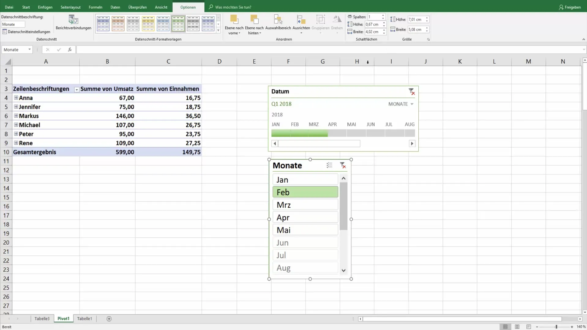Open Berichtsverbindungen dialog
This screenshot has width=587, height=330.
pyautogui.click(x=73, y=23)
